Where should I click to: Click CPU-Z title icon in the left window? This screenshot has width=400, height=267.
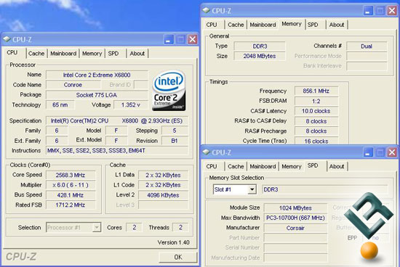7,39
